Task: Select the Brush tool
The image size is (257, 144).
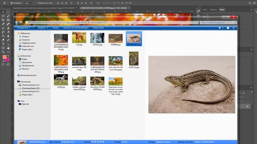Action: 3,28
